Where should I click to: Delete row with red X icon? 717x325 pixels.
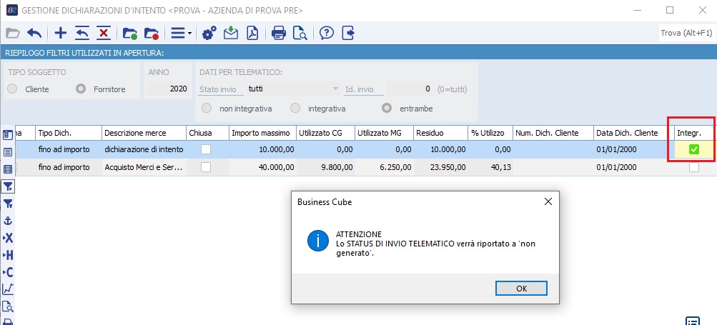click(x=104, y=34)
